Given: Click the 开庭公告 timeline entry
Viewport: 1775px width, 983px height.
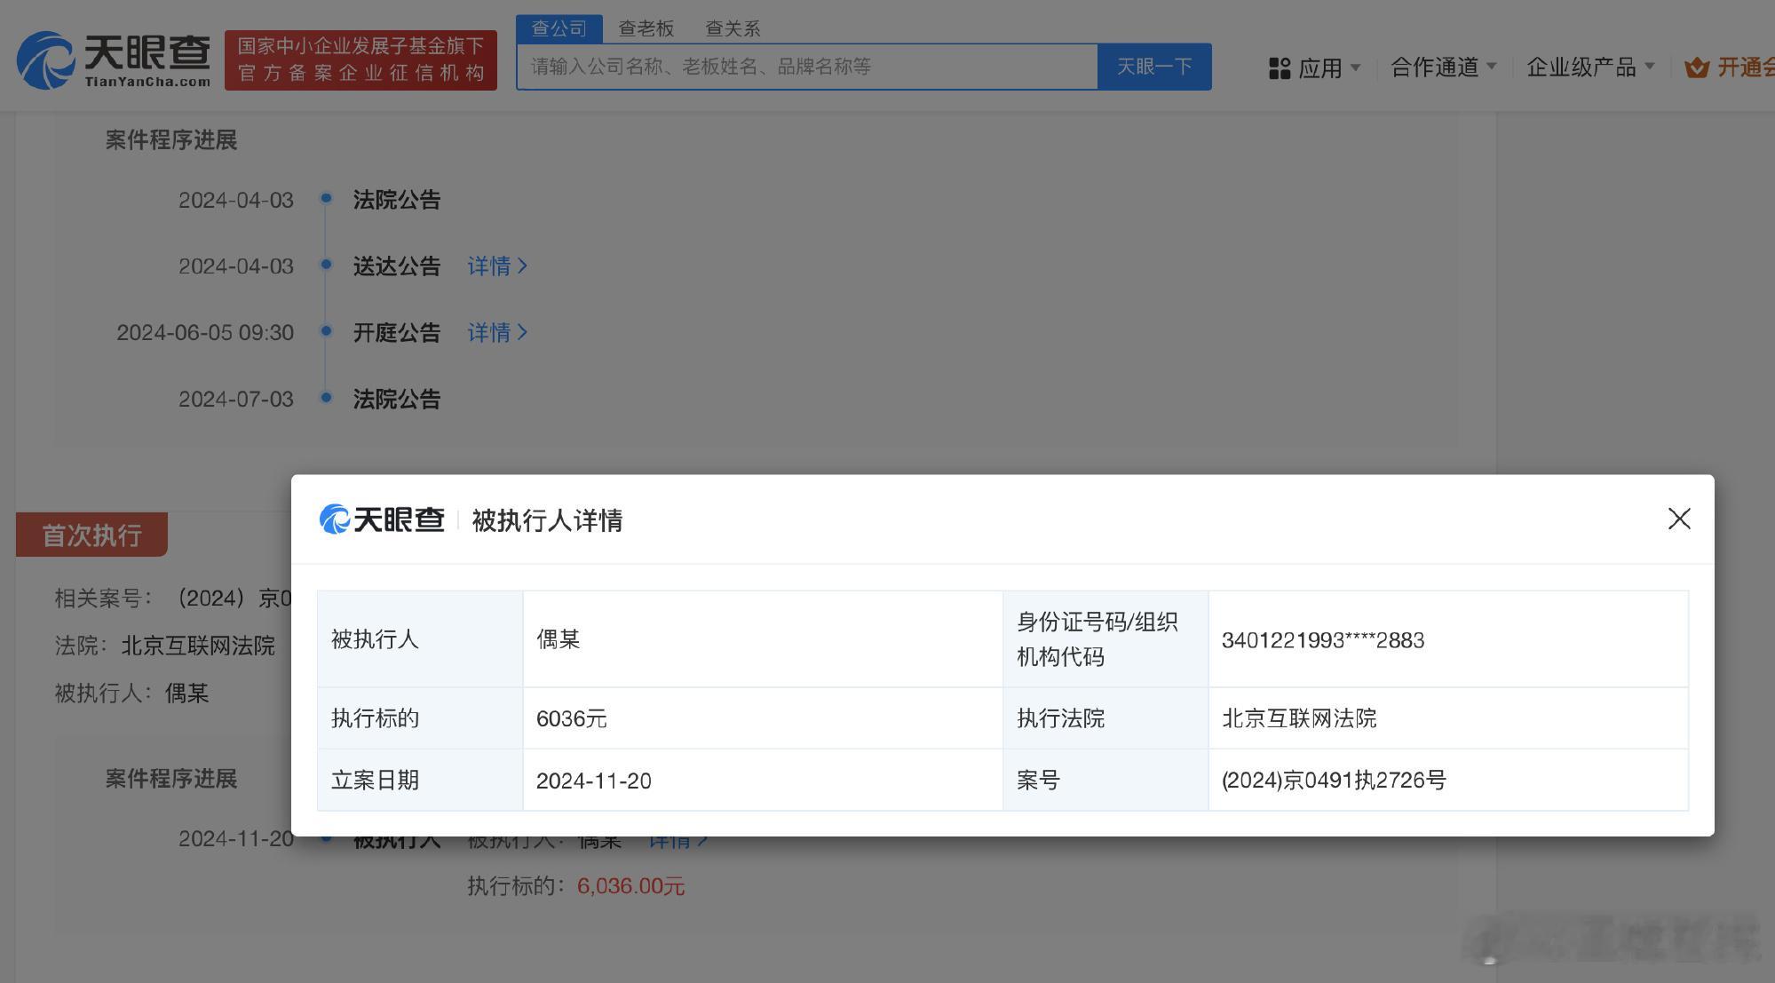Looking at the screenshot, I should tap(397, 332).
